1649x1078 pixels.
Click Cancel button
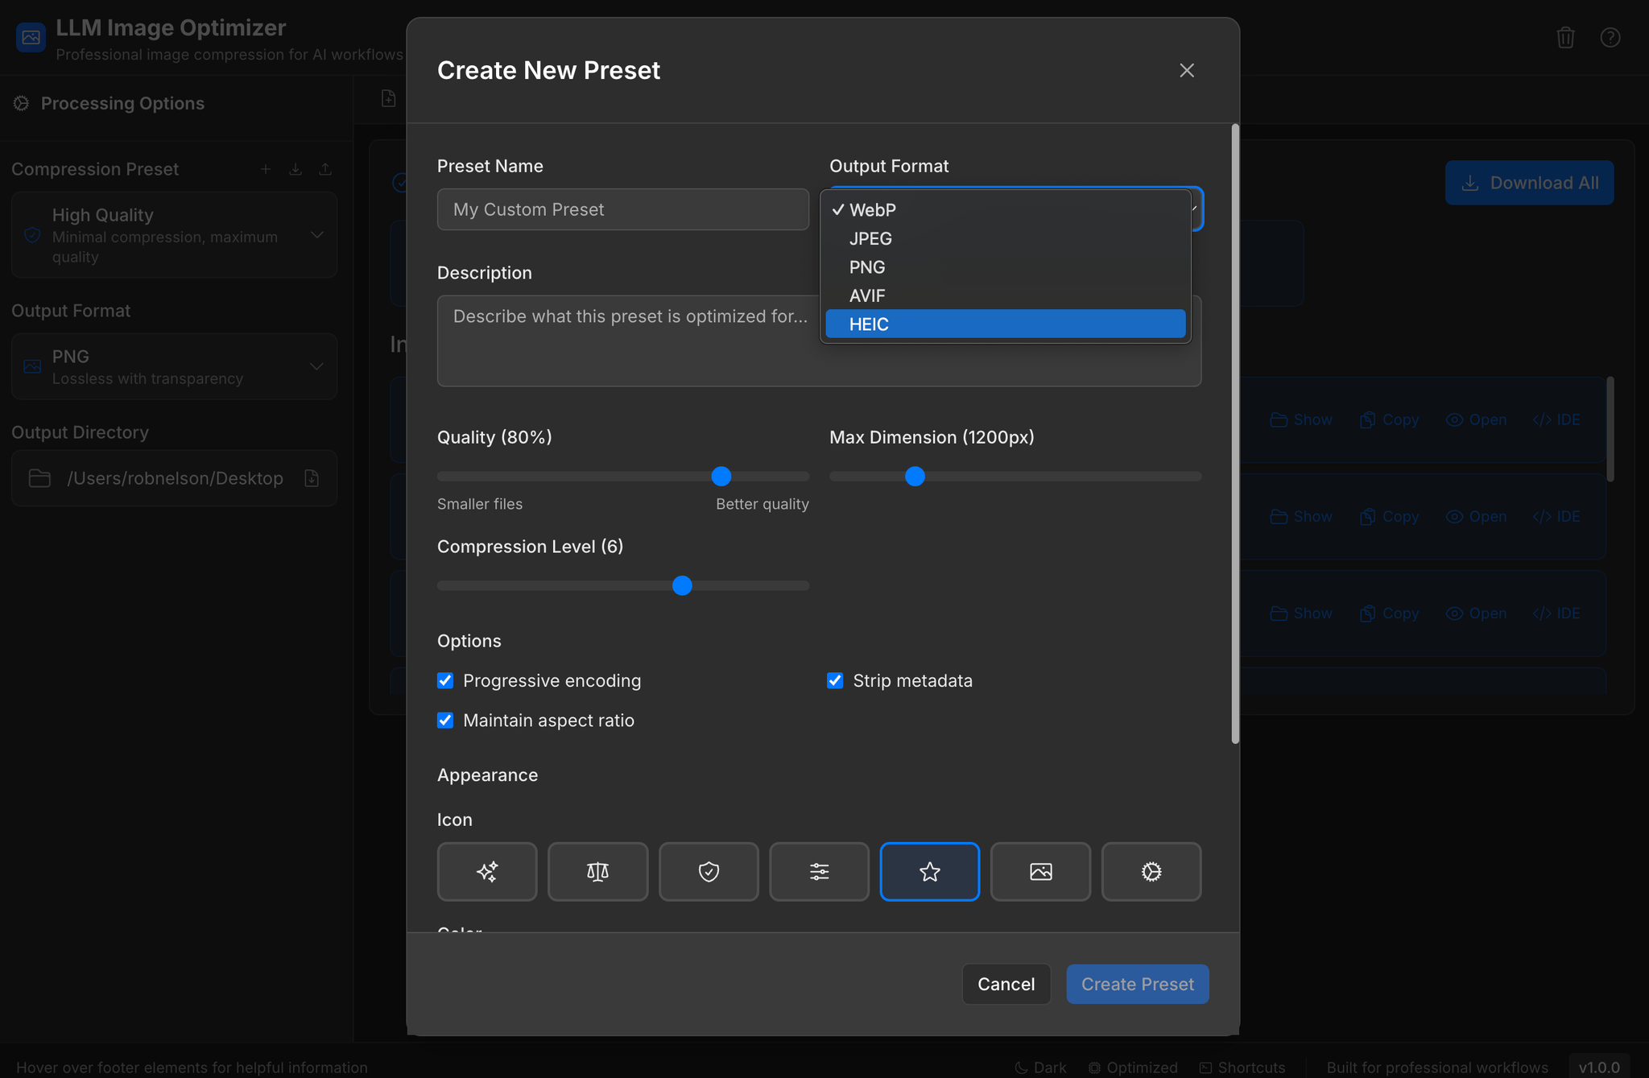click(1006, 984)
